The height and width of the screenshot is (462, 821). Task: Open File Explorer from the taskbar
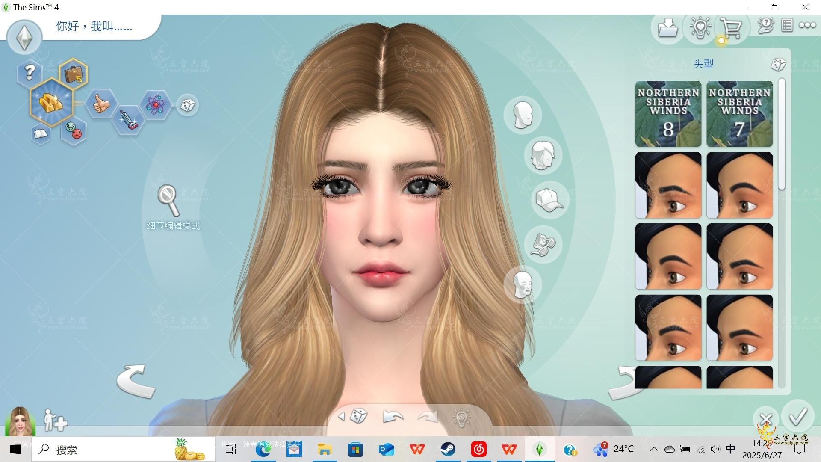[x=325, y=450]
